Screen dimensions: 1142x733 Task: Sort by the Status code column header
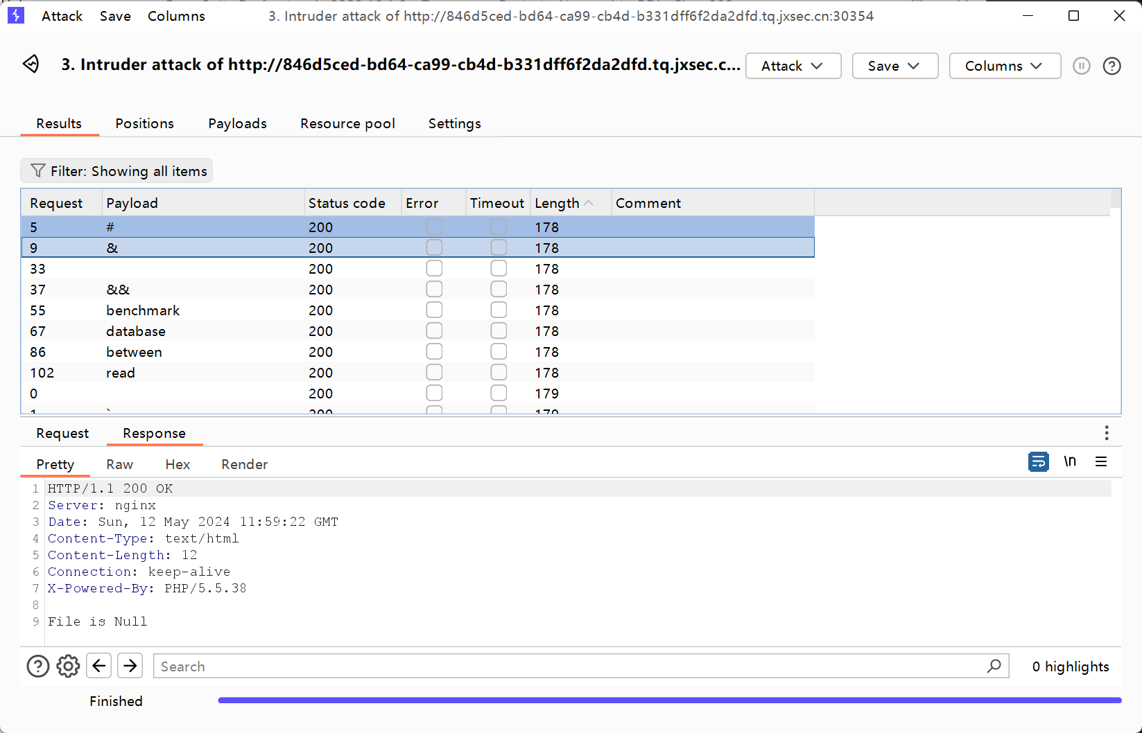click(x=353, y=203)
